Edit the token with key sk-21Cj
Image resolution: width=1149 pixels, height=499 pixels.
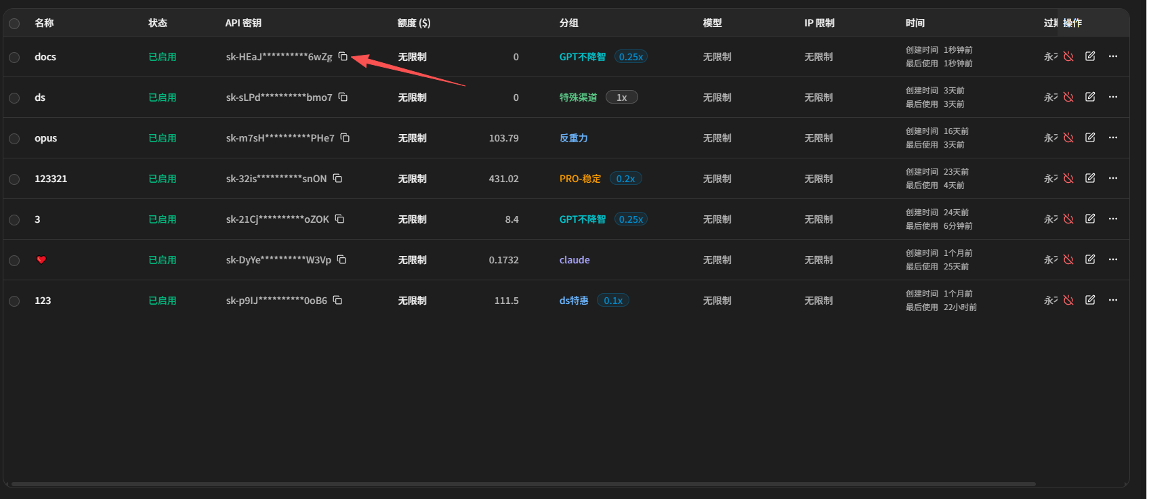1090,219
